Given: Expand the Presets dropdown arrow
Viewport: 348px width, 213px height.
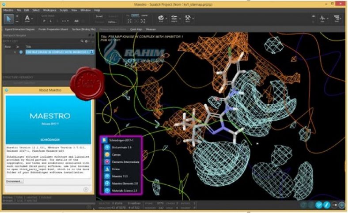Looking at the screenshot, I should tap(180, 18).
